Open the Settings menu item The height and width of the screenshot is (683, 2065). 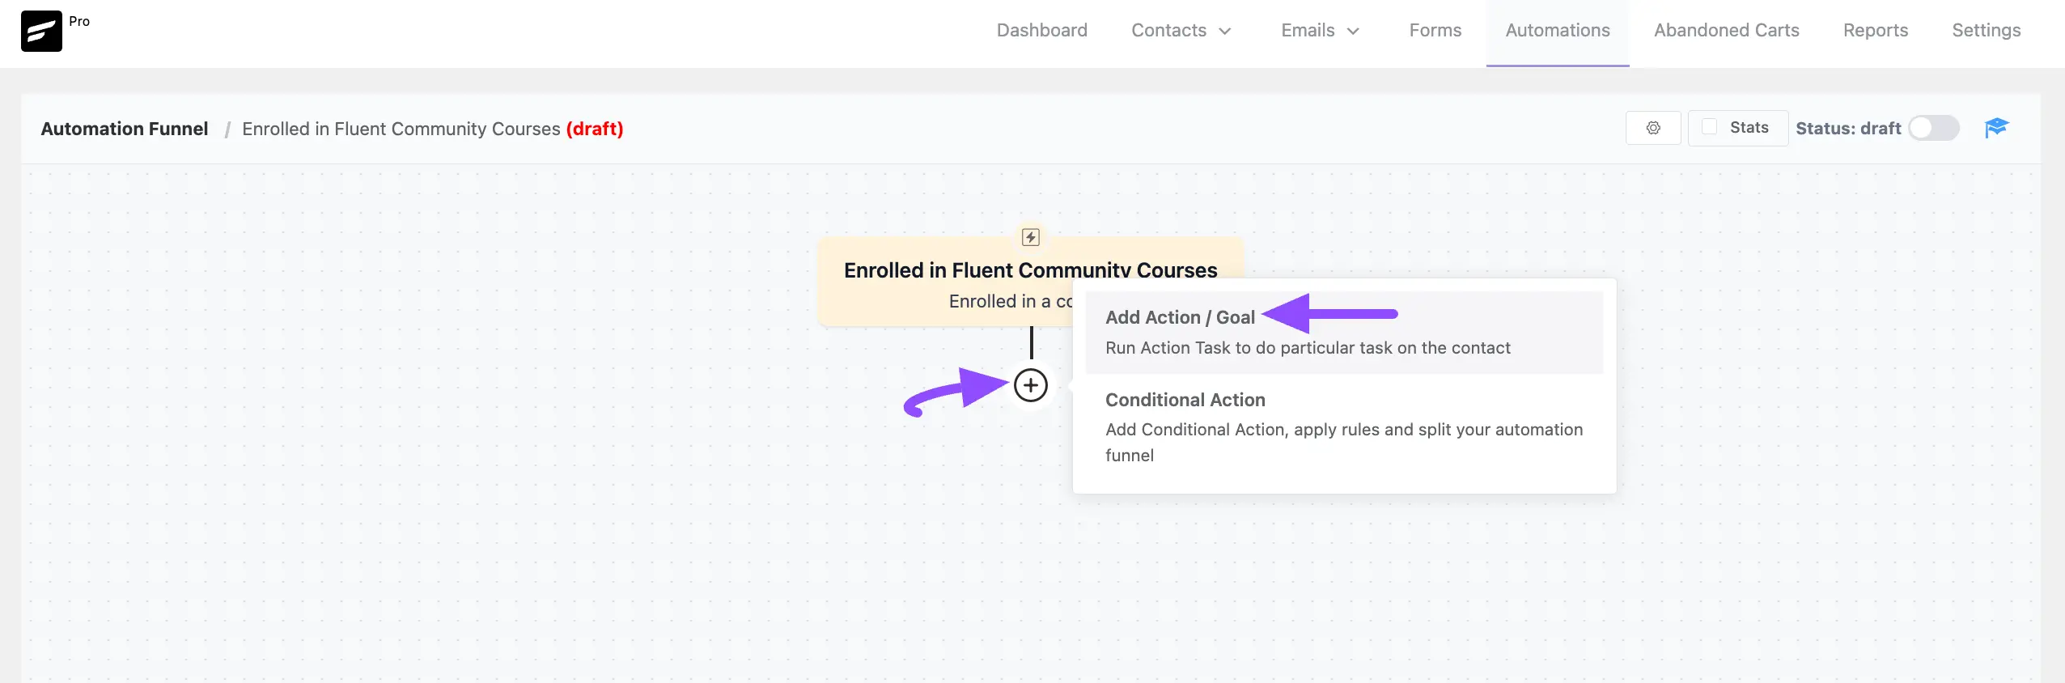(1986, 30)
